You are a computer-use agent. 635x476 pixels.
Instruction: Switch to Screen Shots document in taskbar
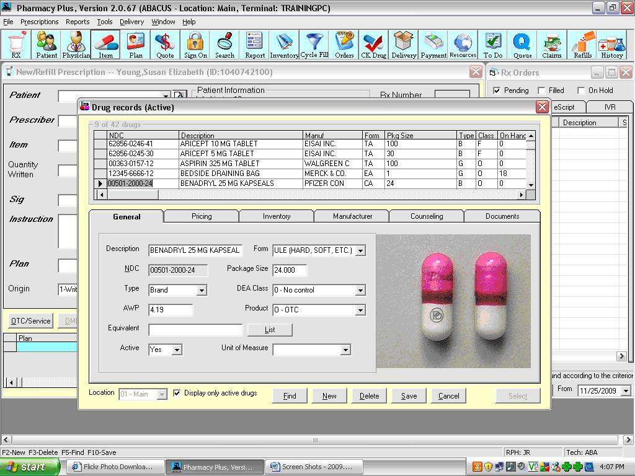313,467
